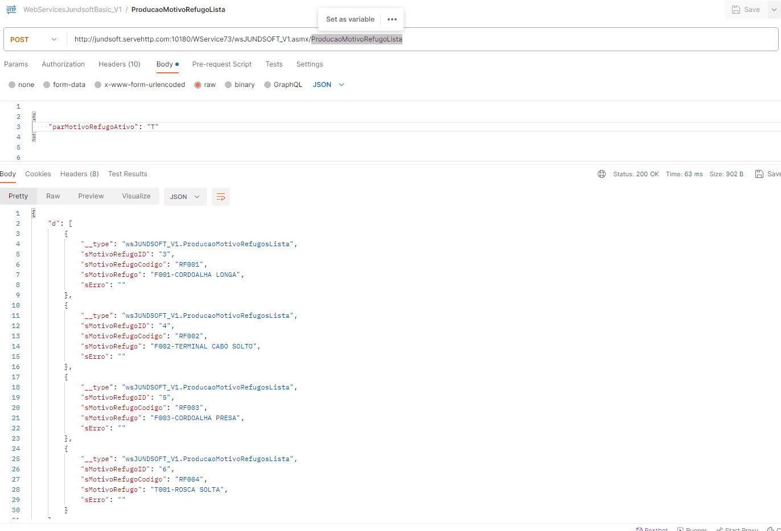Open the three-dots menu next to Set as variable
Image resolution: width=781 pixels, height=531 pixels.
click(x=392, y=19)
